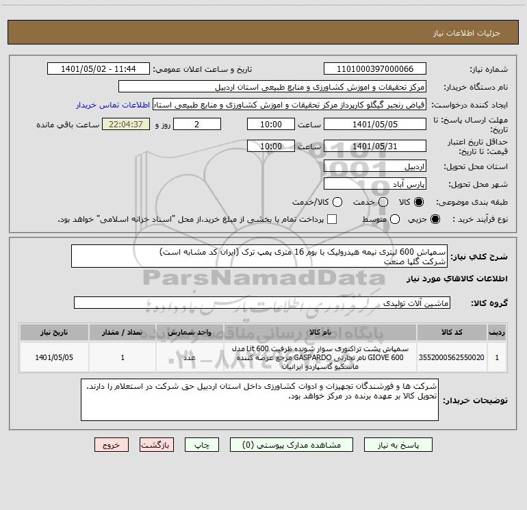Click the عدد unit cell
The width and height of the screenshot is (527, 510).
tap(190, 357)
